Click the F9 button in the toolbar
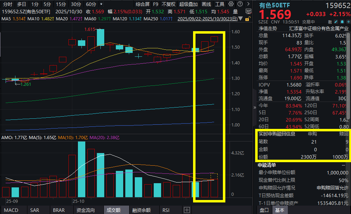 [155, 4]
